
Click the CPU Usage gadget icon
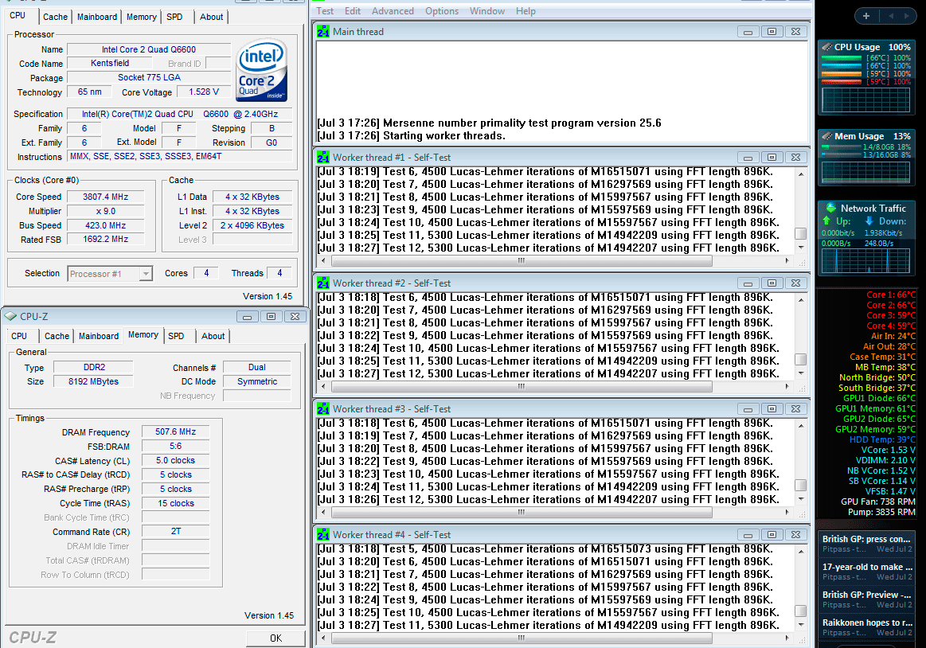point(827,47)
